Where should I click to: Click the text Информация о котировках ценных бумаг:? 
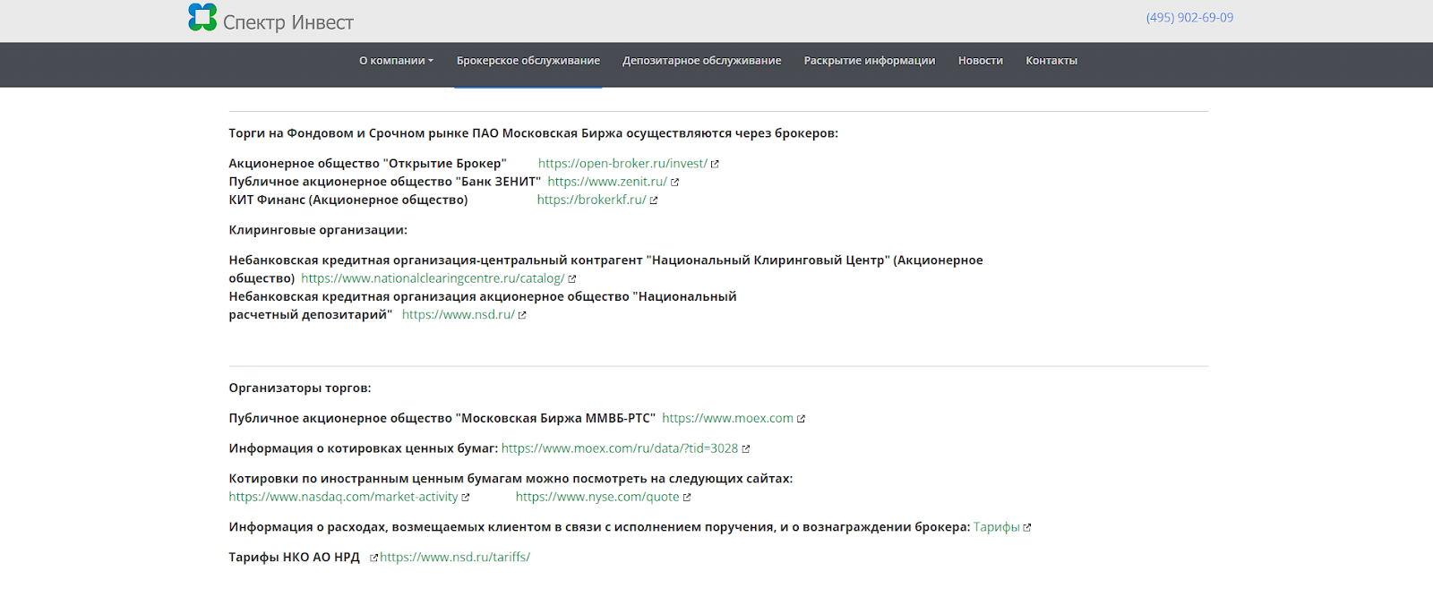364,448
